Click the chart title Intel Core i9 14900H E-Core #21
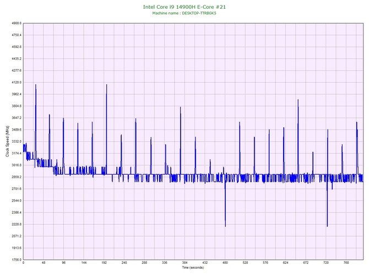 pyautogui.click(x=184, y=7)
